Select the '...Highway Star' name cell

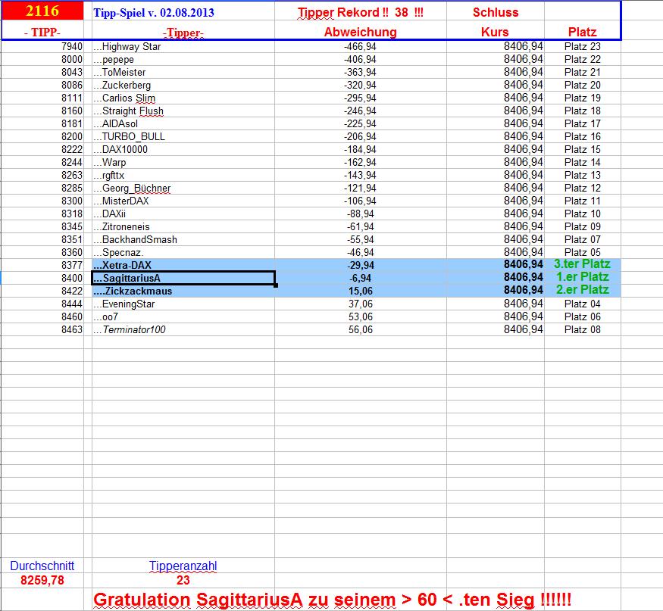[x=183, y=46]
